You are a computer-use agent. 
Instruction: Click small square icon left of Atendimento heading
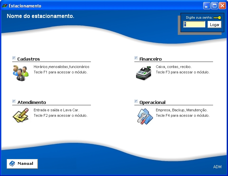click(14, 101)
